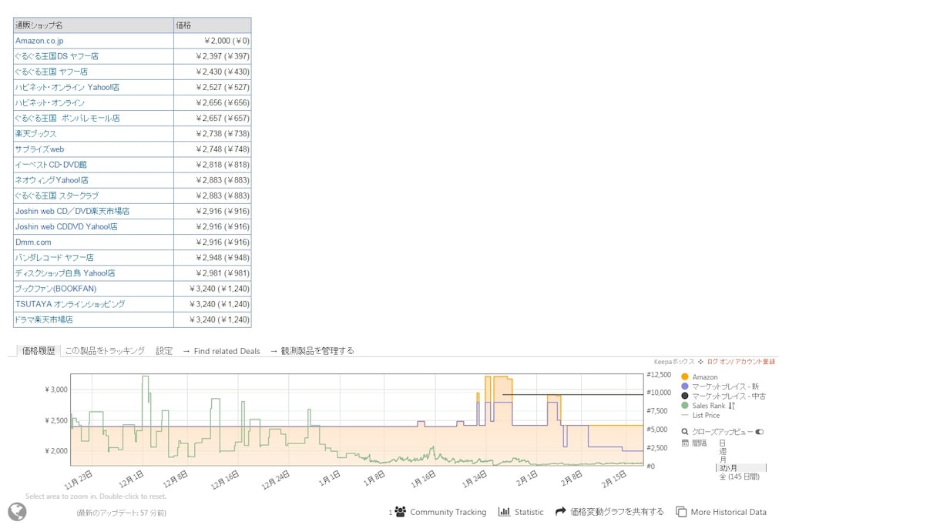Screen dimensions: 940x525
Task: Click the move icon next to Keepaボックス
Action: [x=700, y=362]
